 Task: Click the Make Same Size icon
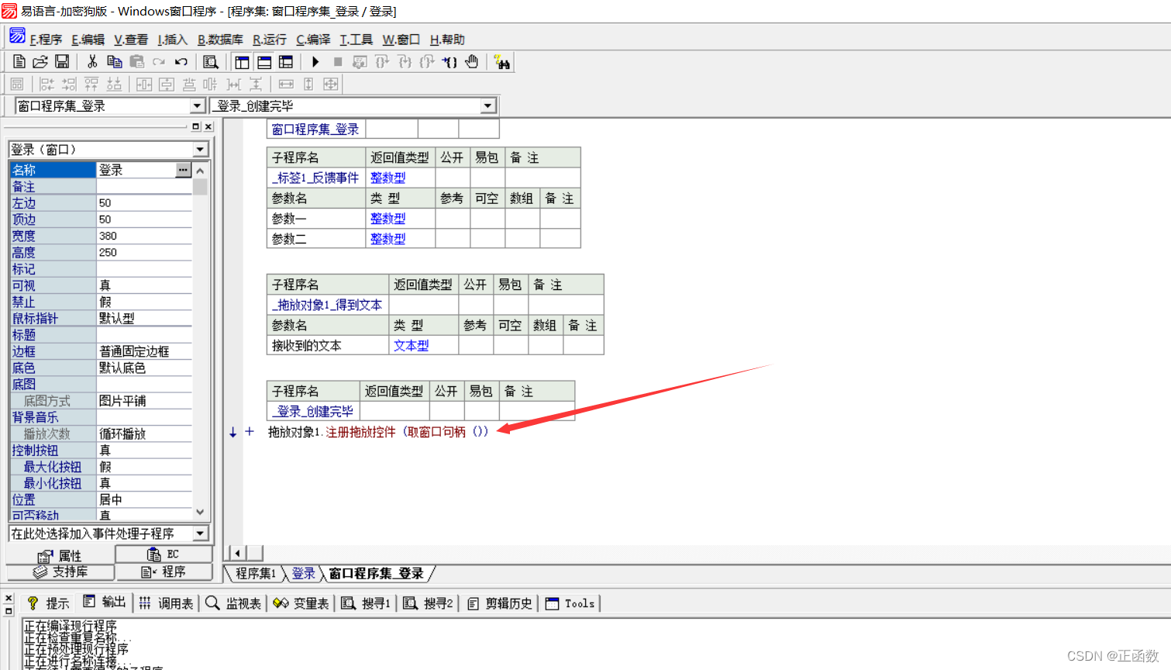tap(331, 84)
